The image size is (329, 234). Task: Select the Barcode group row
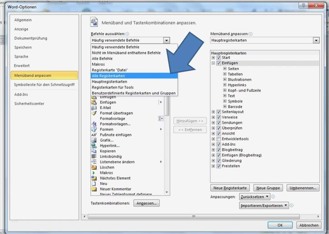click(235, 106)
